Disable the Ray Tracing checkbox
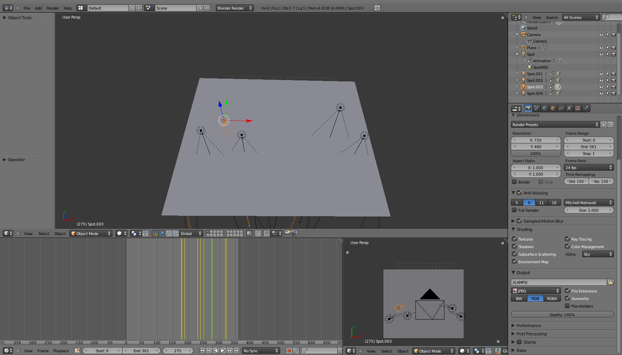The width and height of the screenshot is (622, 355). click(567, 239)
